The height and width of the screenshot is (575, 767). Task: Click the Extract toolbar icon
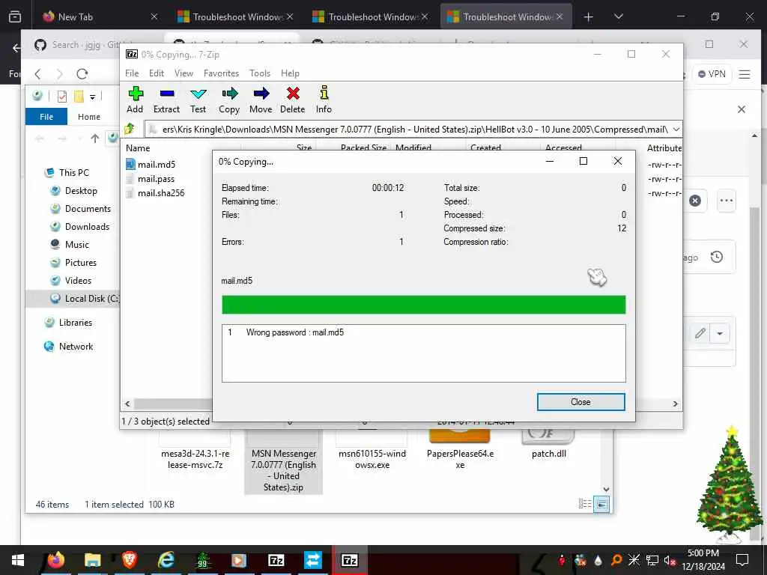pos(166,100)
